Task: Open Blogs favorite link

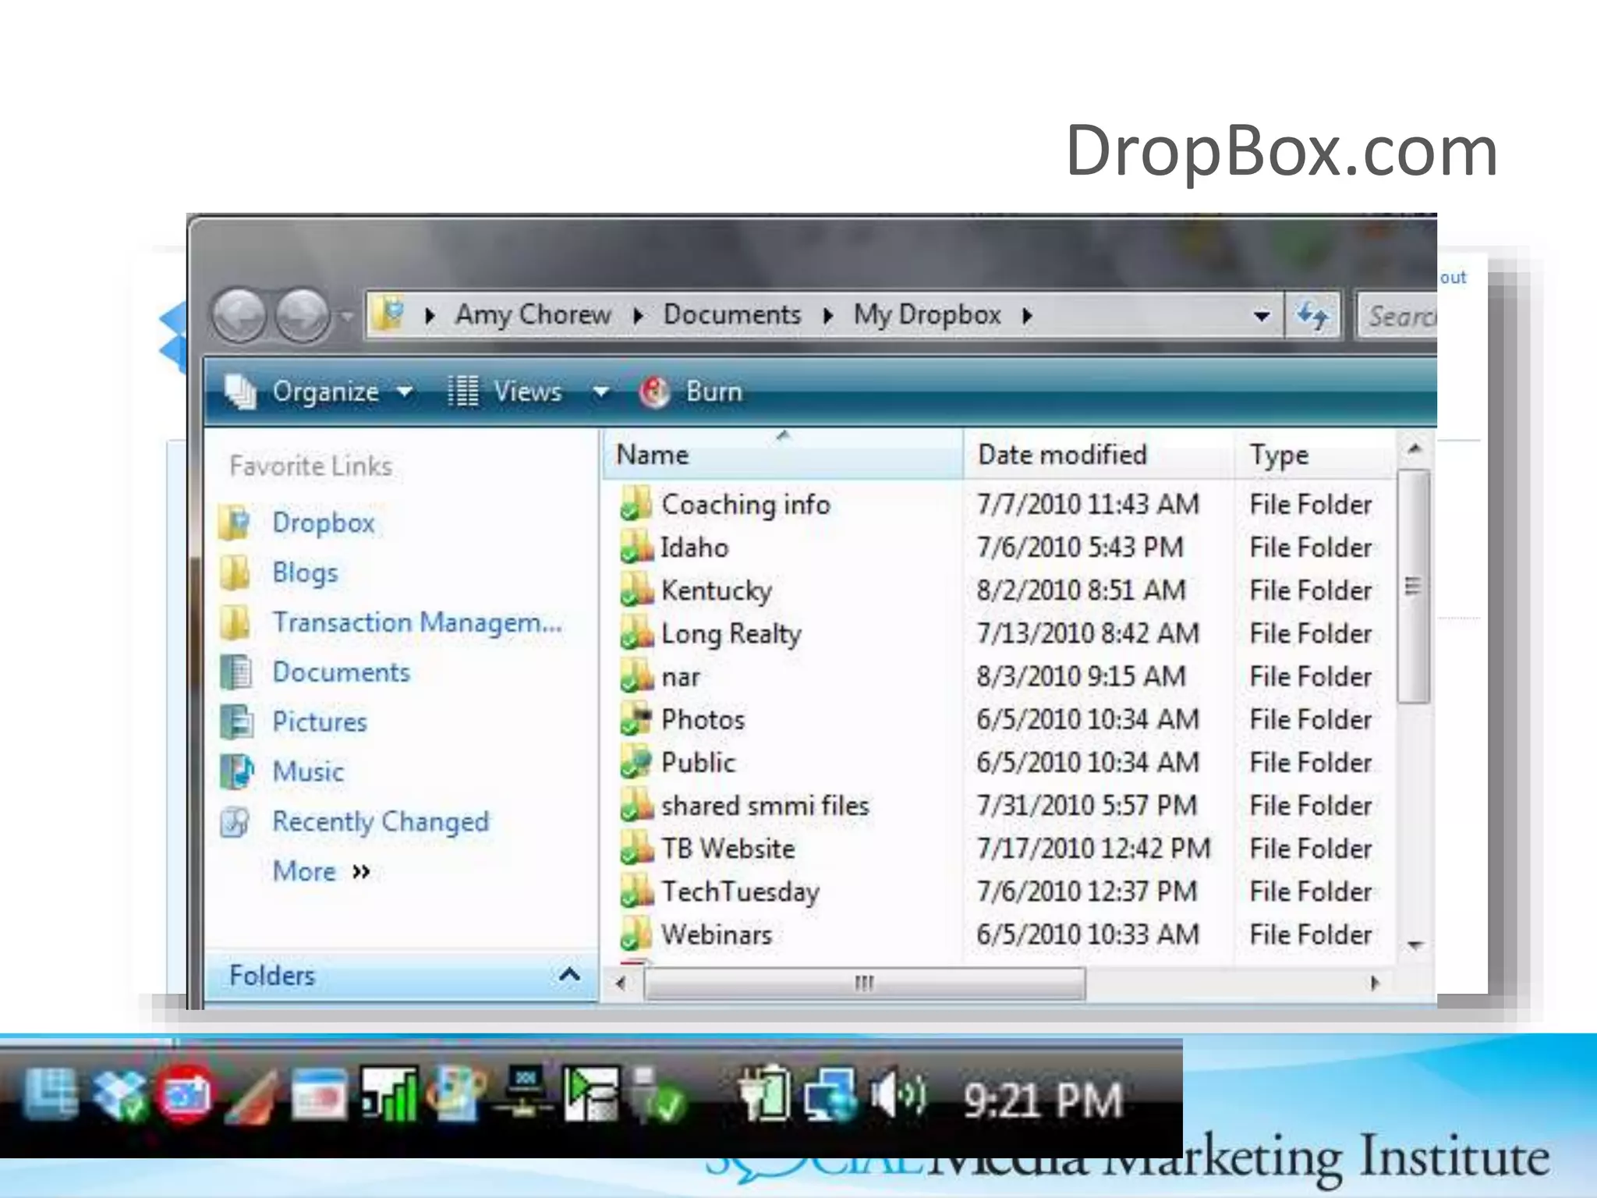Action: (x=305, y=572)
